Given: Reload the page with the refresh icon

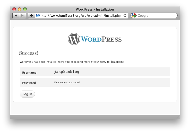Looking at the screenshot, I should 125,15.
